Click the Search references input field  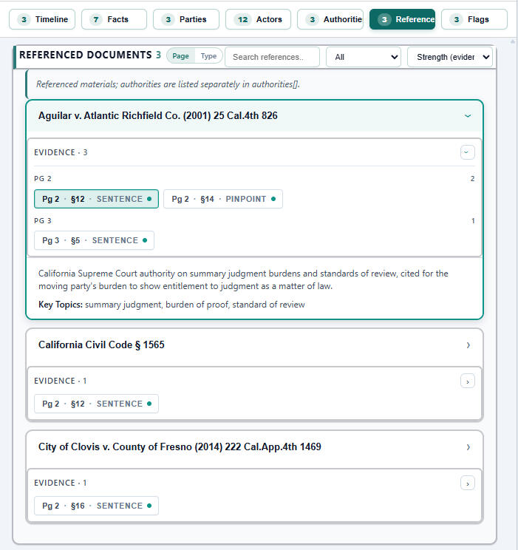[x=272, y=57]
